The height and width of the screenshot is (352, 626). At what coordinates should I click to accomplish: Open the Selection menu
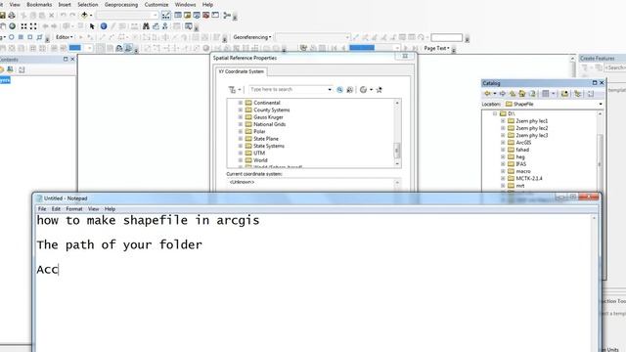[x=88, y=5]
